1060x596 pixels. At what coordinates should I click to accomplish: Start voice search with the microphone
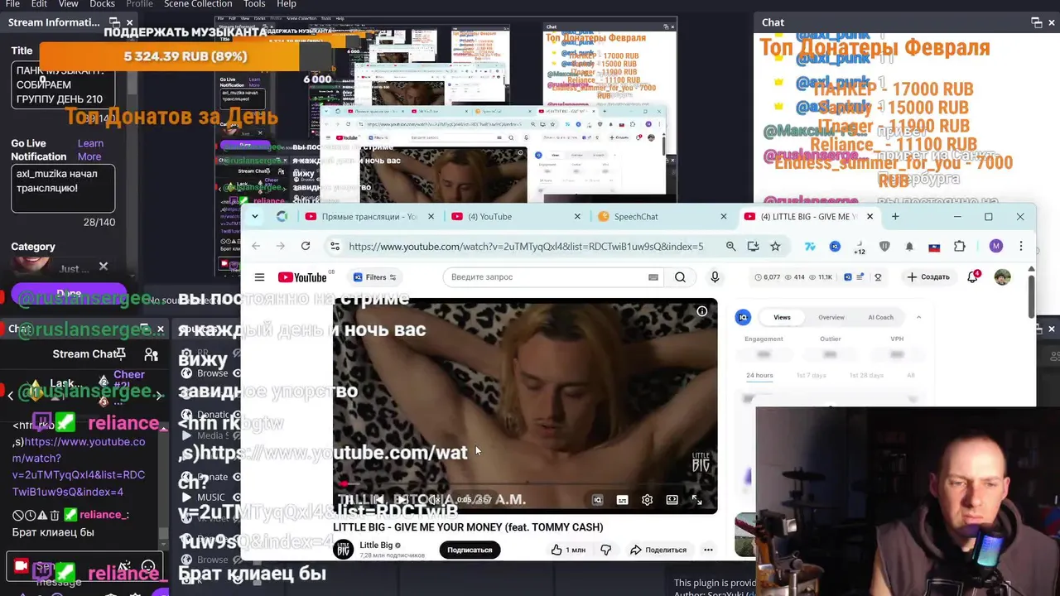point(715,277)
